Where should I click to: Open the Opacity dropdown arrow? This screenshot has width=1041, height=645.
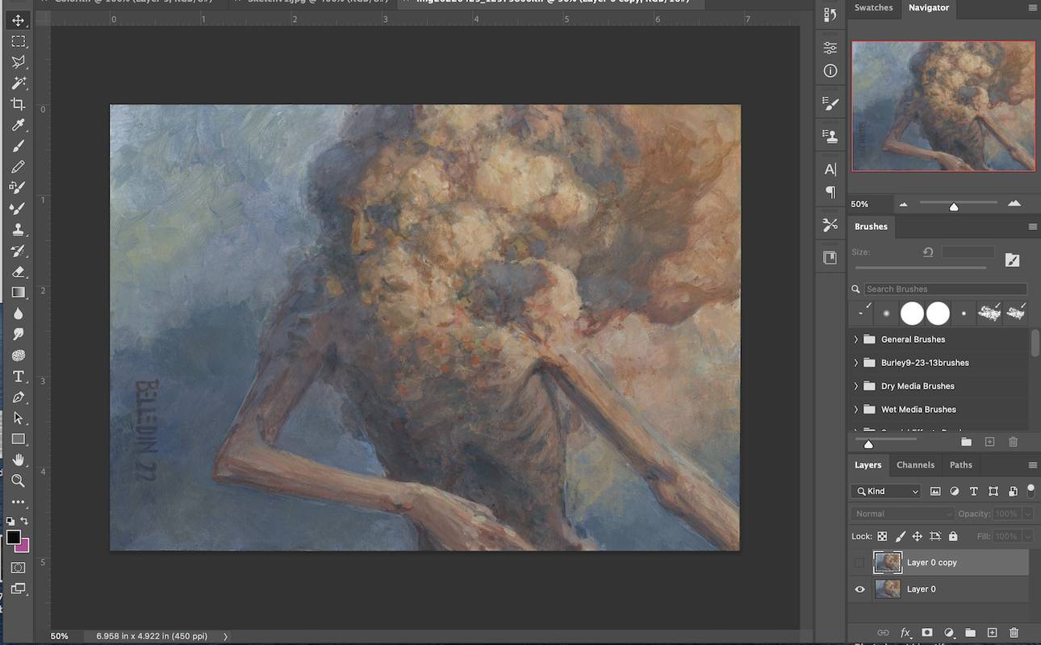(x=1028, y=514)
